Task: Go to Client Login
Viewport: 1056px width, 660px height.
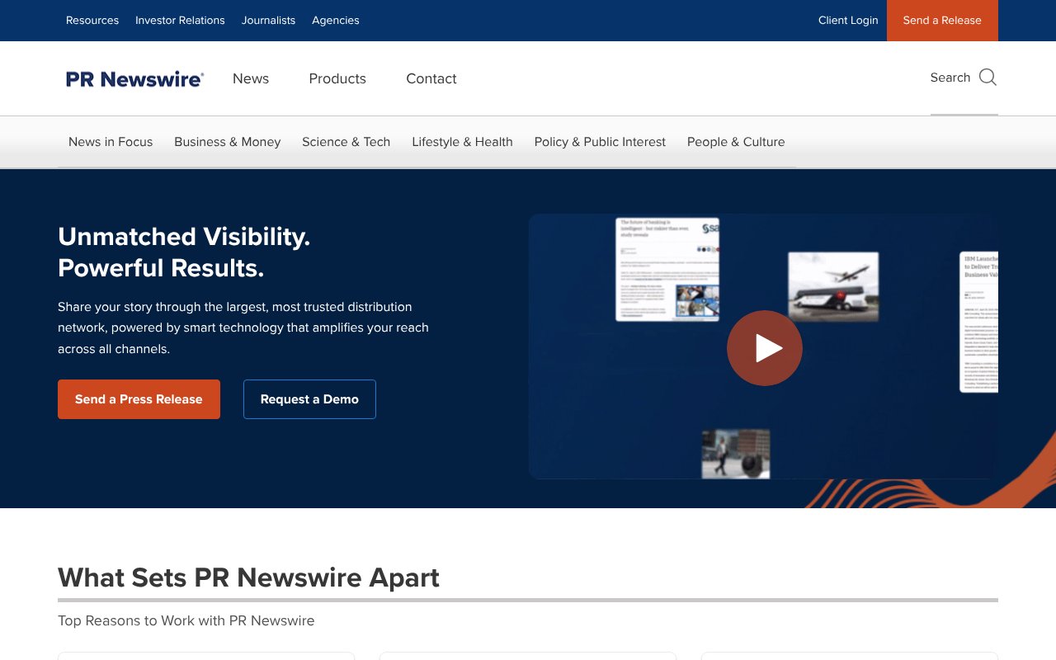Action: (x=848, y=21)
